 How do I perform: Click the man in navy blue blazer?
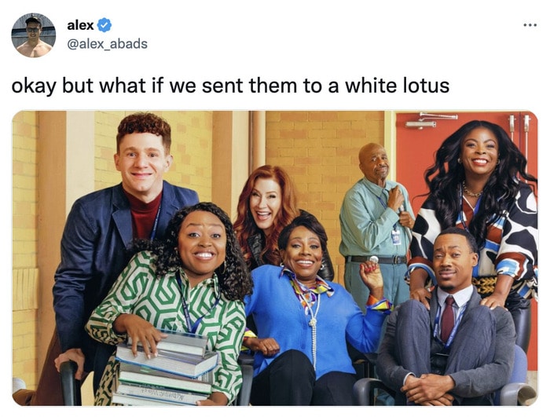tap(119, 246)
